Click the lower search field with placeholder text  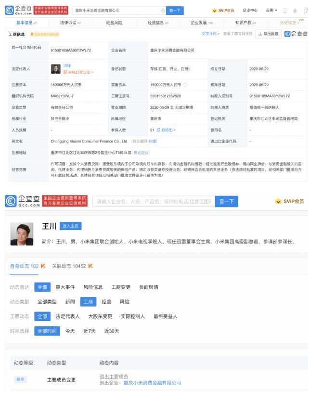pos(154,201)
